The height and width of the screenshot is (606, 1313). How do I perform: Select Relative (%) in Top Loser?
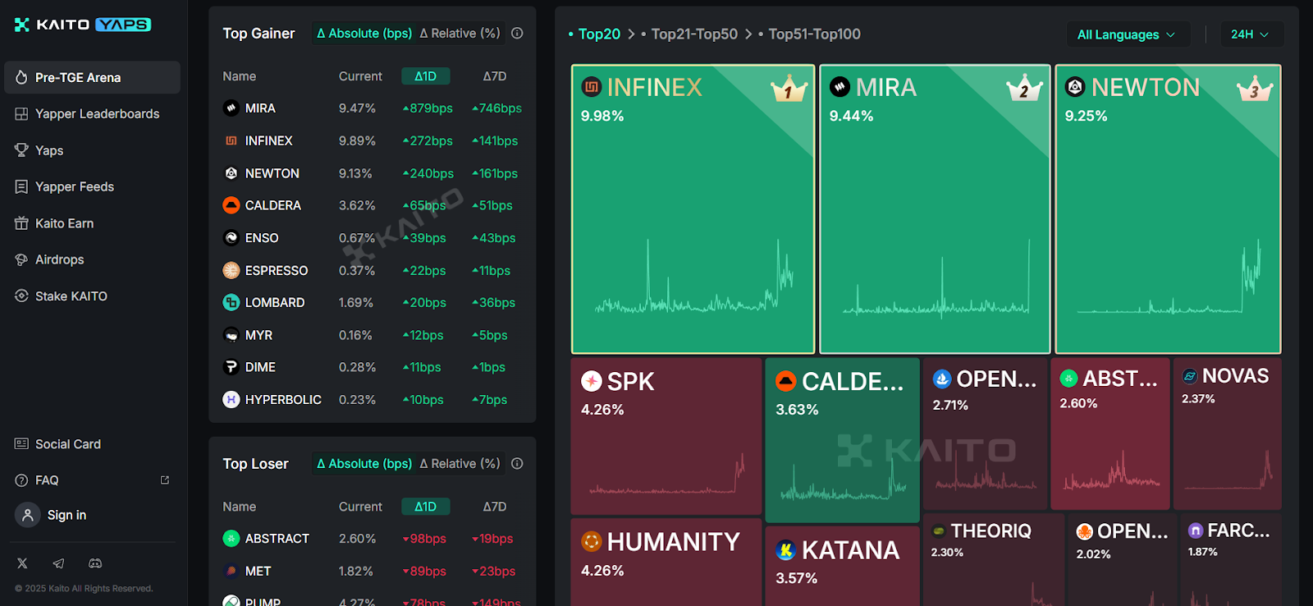point(460,464)
